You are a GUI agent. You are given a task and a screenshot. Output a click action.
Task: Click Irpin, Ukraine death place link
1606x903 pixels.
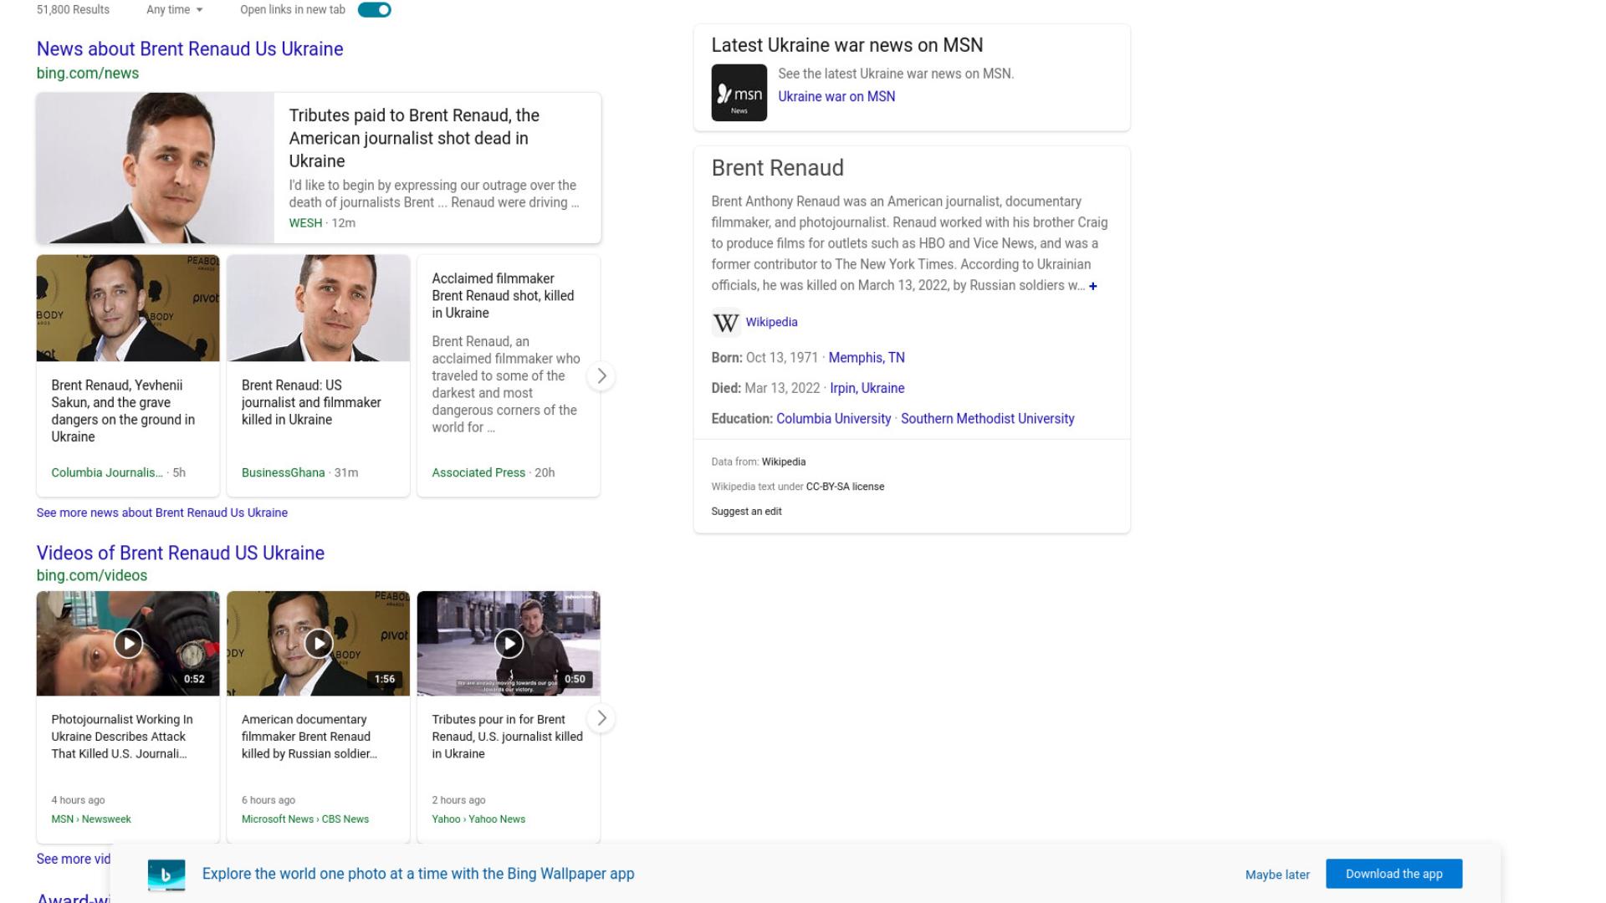point(867,389)
